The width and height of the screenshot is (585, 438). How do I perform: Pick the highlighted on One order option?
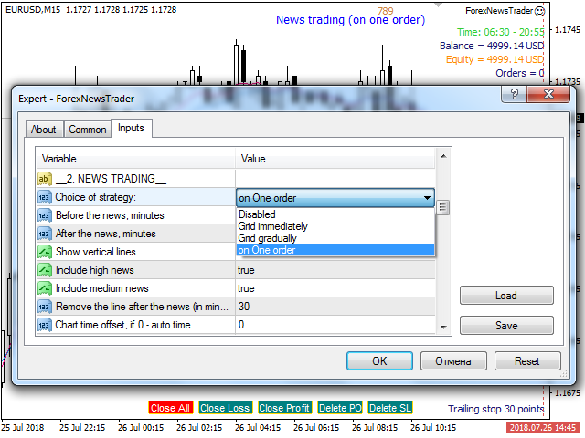coord(335,250)
